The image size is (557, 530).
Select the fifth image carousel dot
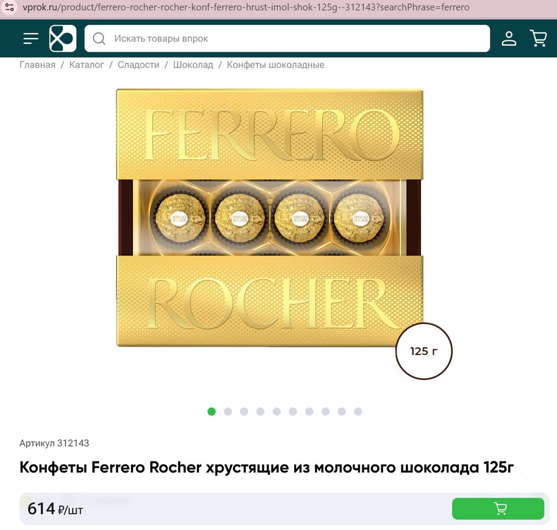277,411
